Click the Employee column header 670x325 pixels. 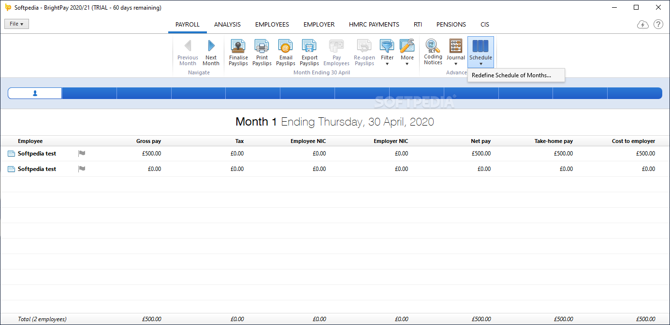[30, 141]
